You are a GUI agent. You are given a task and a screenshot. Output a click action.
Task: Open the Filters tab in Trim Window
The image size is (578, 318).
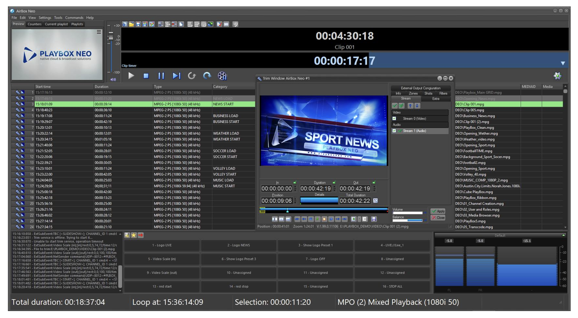point(443,93)
